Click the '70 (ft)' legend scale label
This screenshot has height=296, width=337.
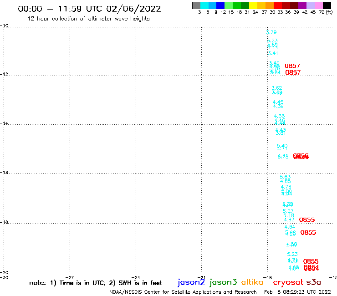(326, 12)
